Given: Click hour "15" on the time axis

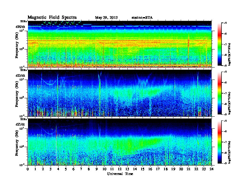Looking at the screenshot, I should [x=143, y=169].
